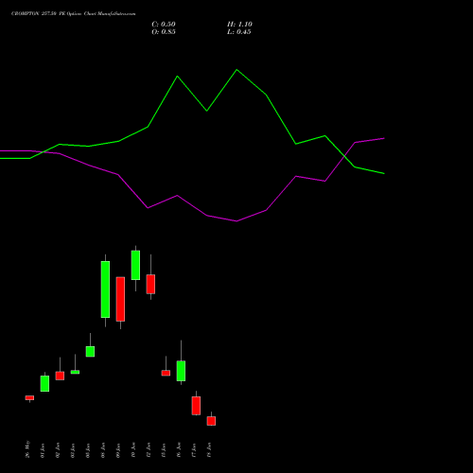The height and width of the screenshot is (473, 473).
Task: Select the tall red candlestick beside tallest green
Action: click(120, 299)
